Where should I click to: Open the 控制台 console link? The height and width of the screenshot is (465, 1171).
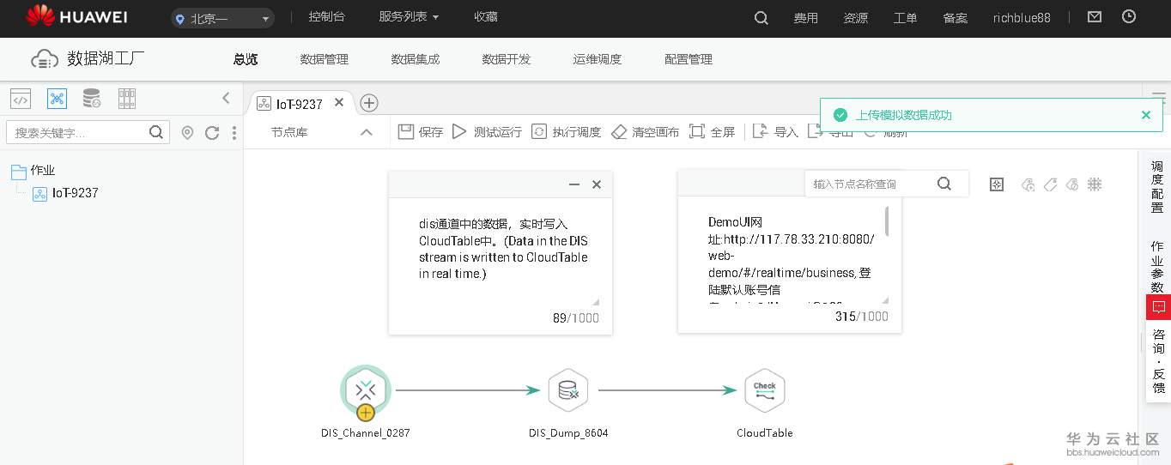tap(326, 17)
